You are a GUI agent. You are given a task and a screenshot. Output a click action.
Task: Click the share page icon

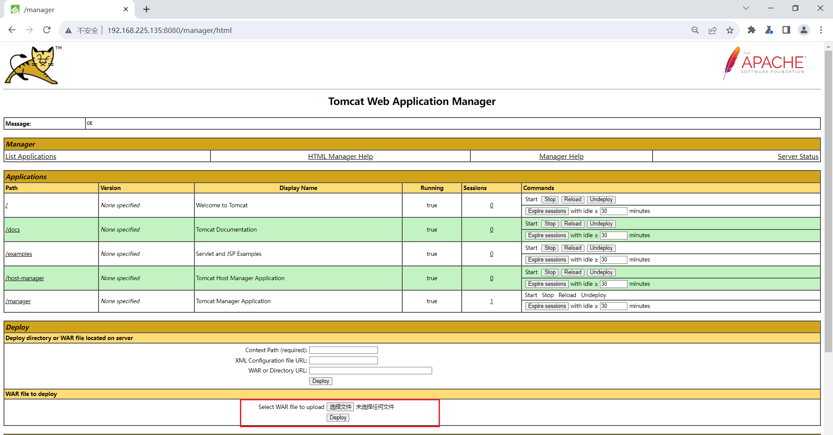[x=712, y=30]
